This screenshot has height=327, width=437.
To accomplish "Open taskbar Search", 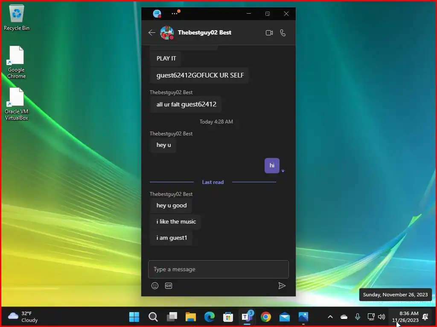I will coord(153,317).
